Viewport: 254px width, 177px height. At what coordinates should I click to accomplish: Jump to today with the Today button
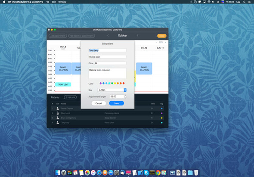tap(162, 36)
